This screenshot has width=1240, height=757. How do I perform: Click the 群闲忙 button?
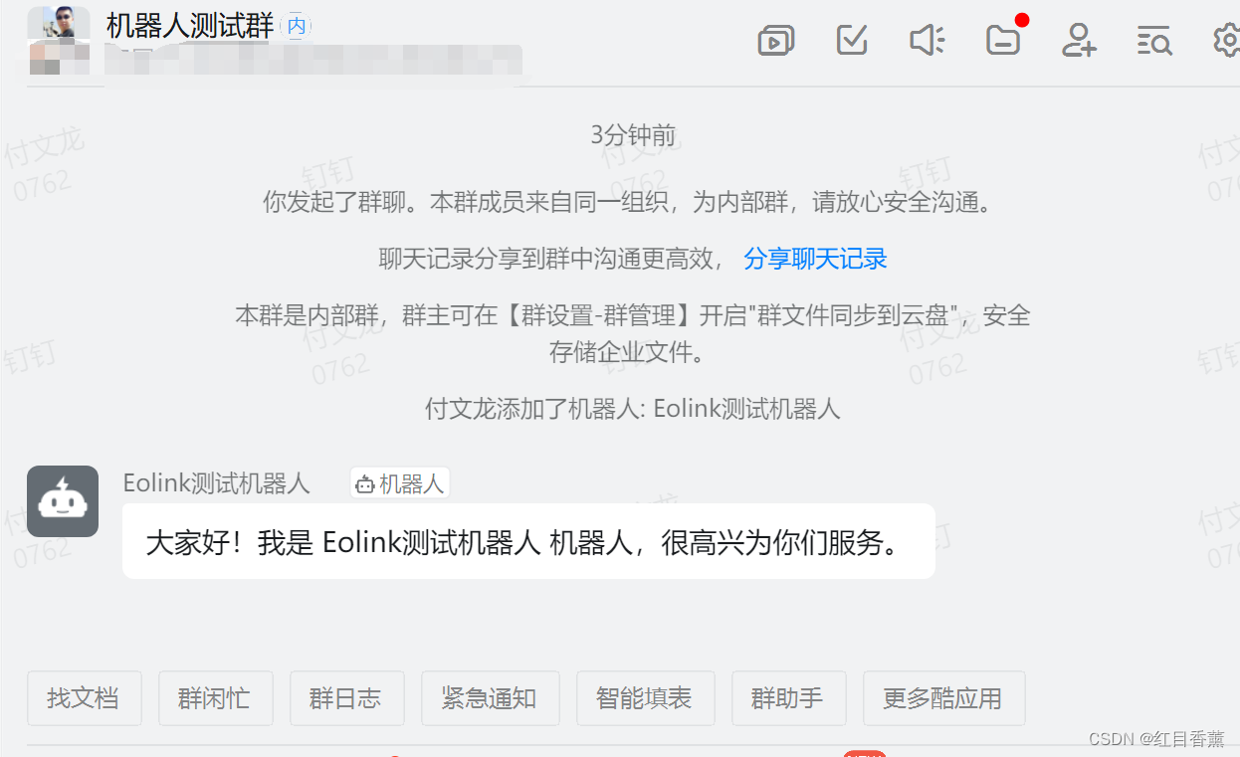click(216, 698)
